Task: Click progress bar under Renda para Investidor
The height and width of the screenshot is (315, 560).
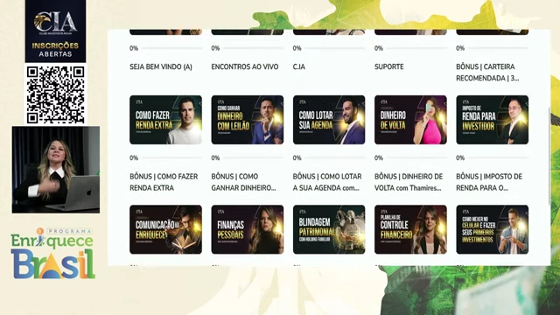Action: pos(498,157)
